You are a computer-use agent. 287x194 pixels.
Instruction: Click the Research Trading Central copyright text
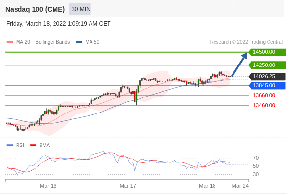click(246, 42)
